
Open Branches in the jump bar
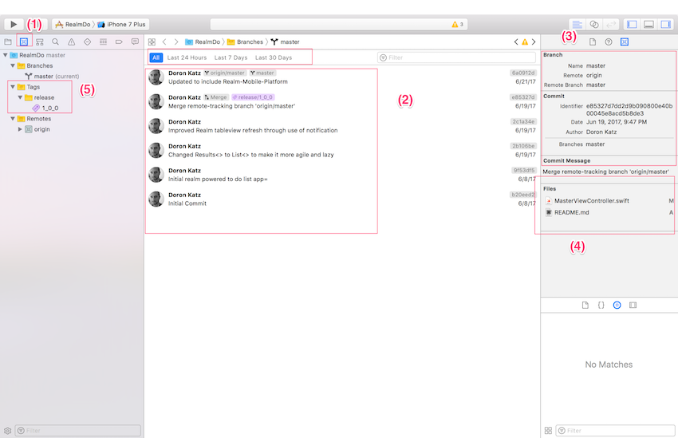(245, 42)
